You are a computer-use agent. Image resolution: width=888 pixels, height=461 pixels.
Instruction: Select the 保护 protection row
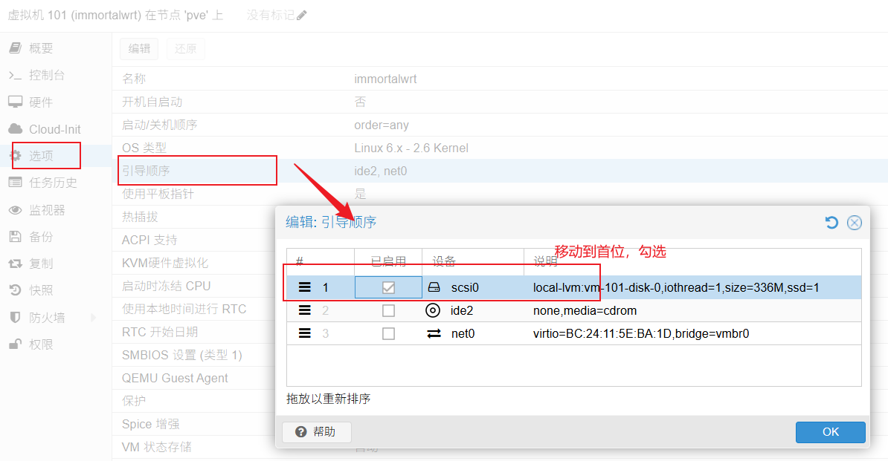pyautogui.click(x=193, y=401)
